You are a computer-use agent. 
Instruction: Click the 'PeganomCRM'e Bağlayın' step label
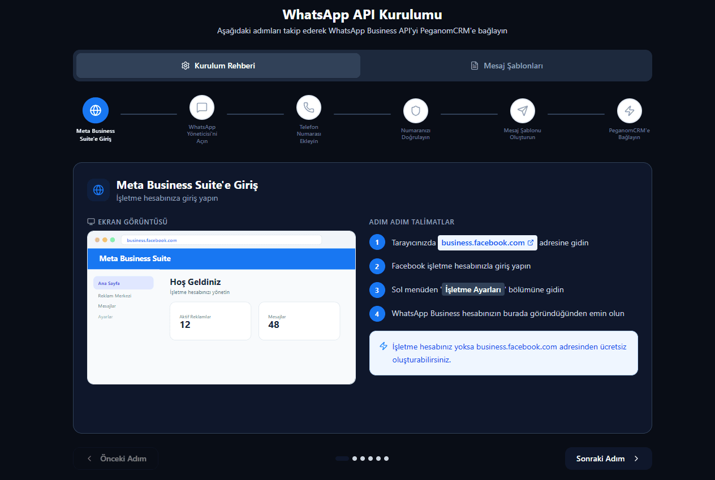coord(630,134)
